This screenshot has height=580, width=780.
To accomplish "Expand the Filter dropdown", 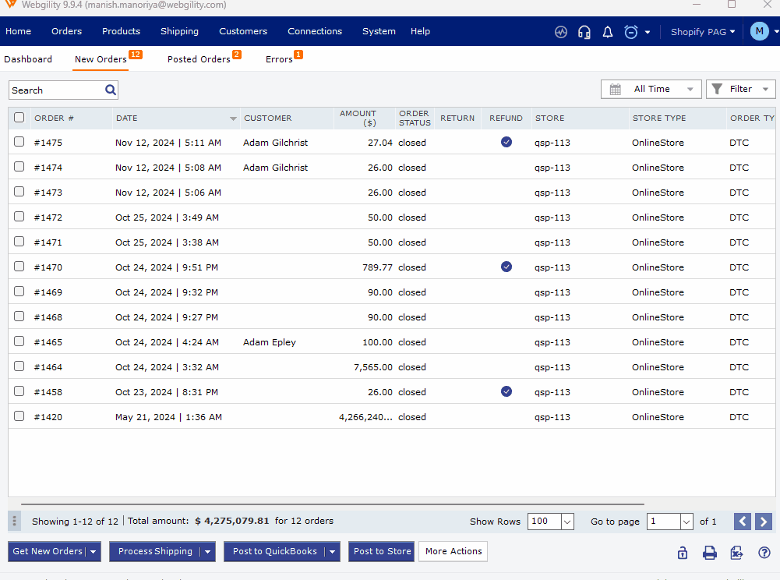I will point(740,90).
